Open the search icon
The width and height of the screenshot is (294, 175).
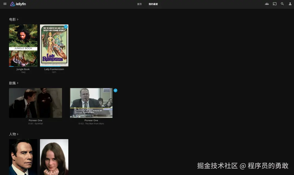tap(282, 4)
